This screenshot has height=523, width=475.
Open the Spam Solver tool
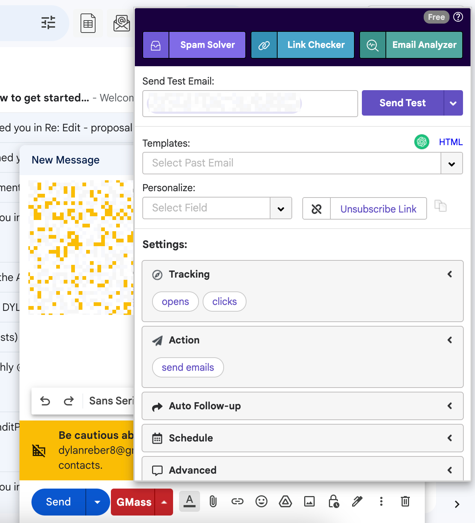pos(208,45)
